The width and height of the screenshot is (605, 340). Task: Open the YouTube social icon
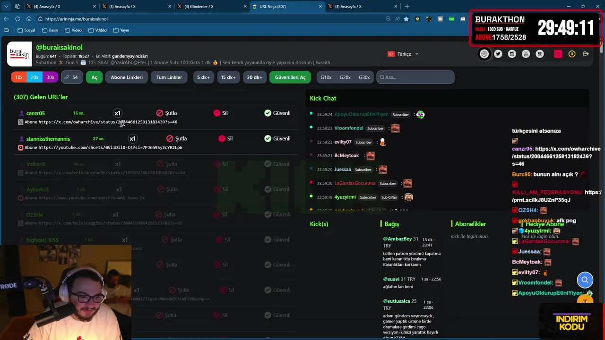pos(526,54)
